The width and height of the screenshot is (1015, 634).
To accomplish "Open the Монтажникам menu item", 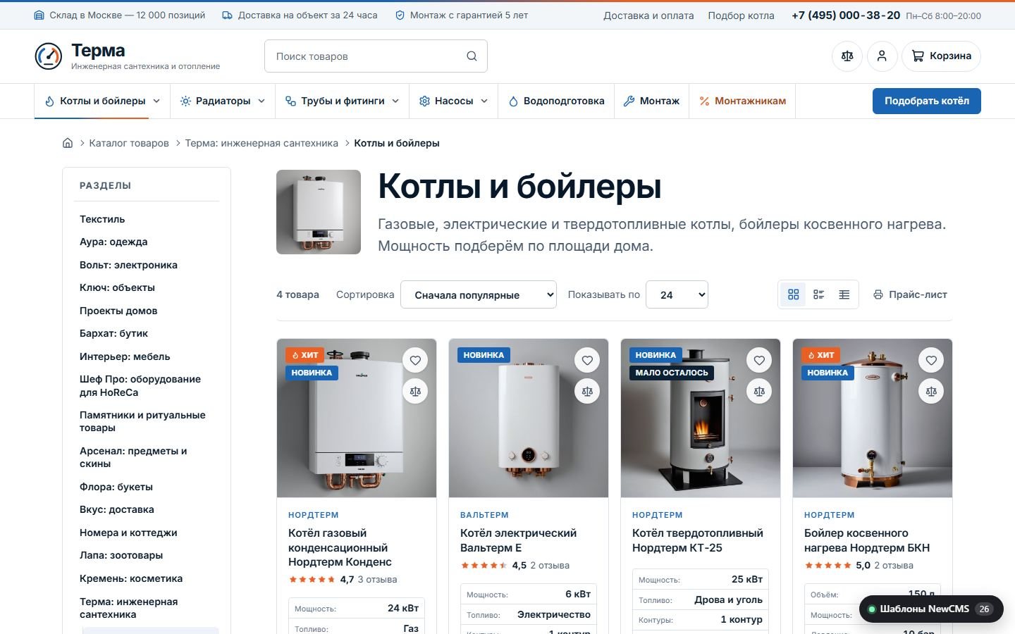I will (x=742, y=101).
